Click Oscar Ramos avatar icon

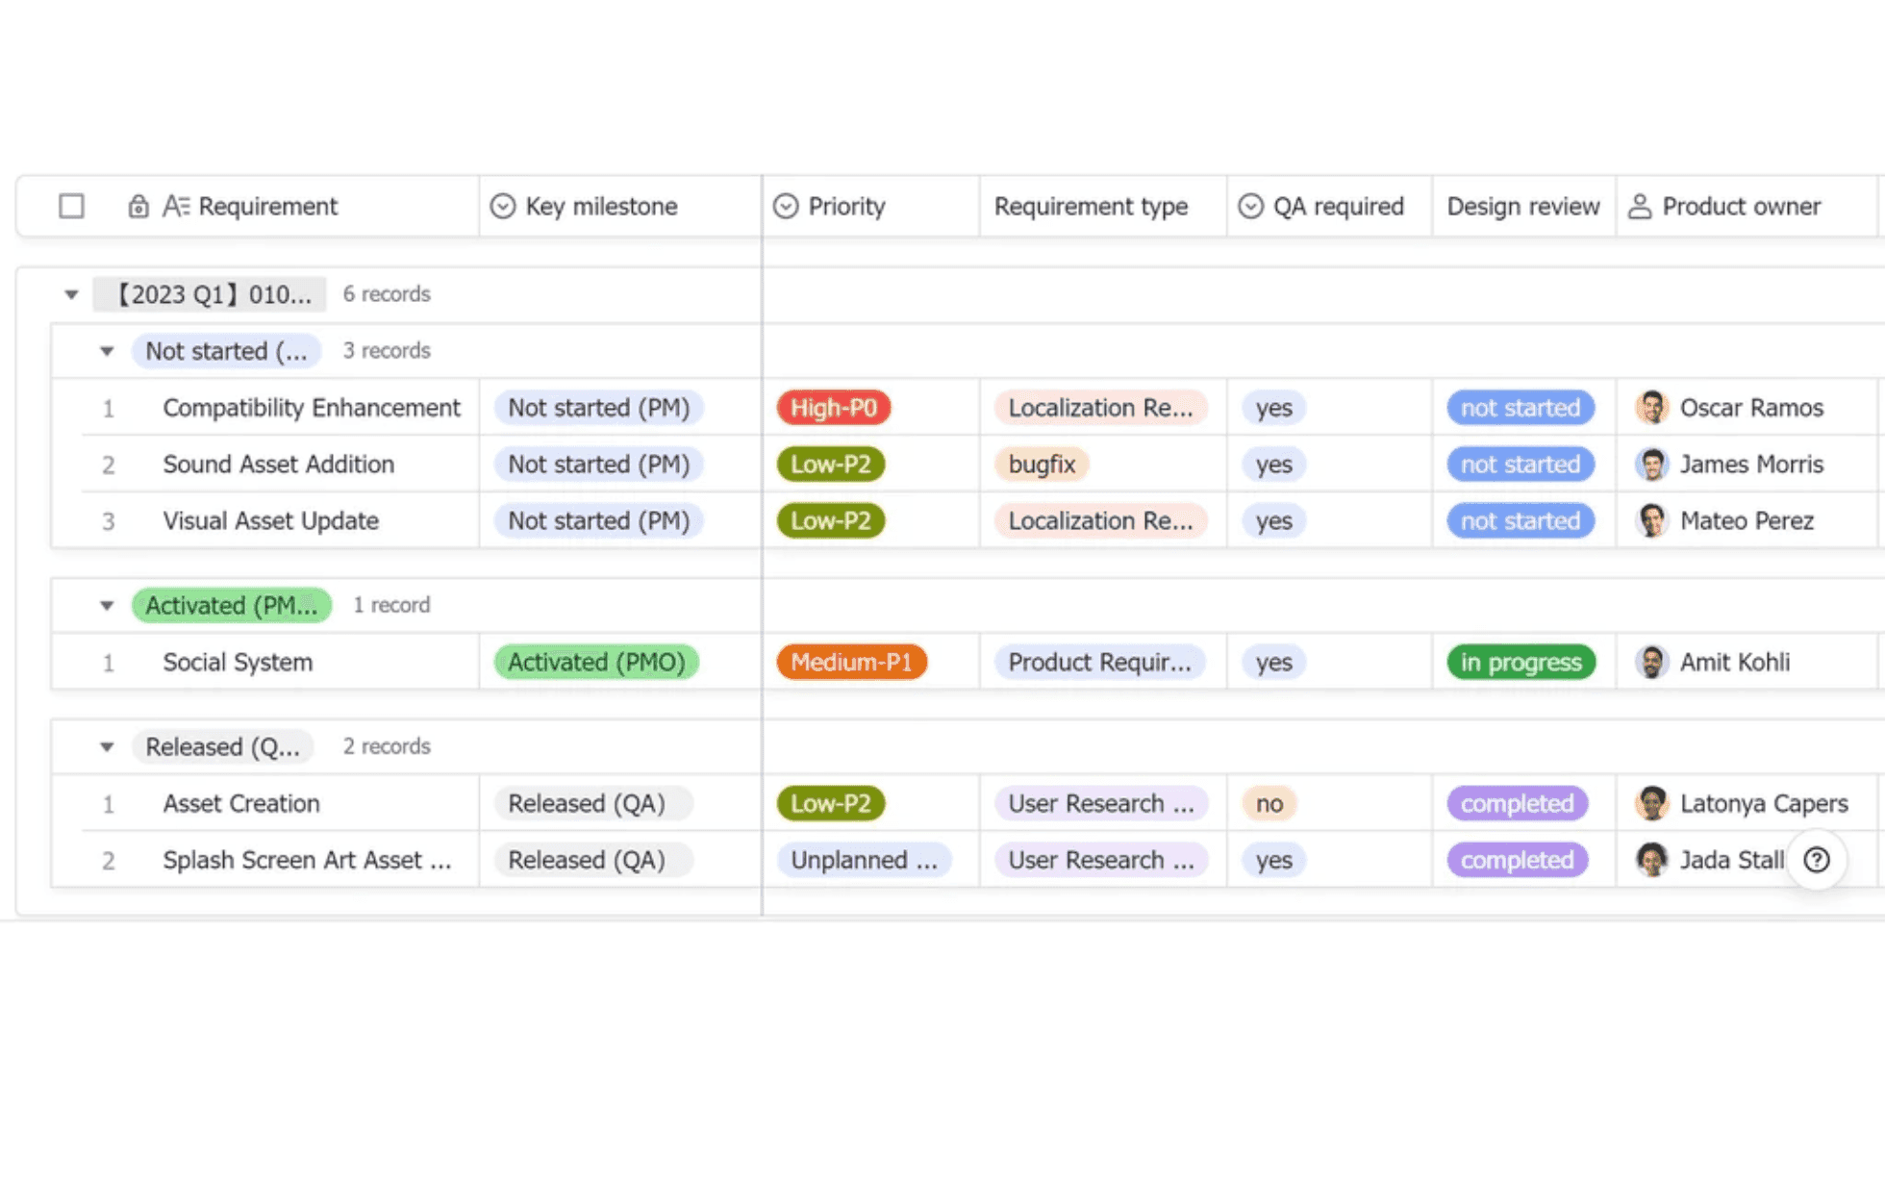1651,408
